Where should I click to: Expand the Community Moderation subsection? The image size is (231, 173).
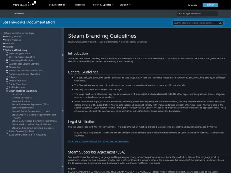pos(7,60)
